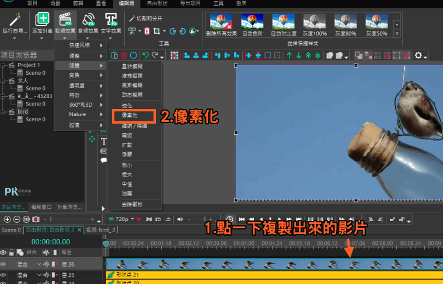443x284 pixels.
Task: Click the paste icon in editing toolbar
Action: click(114, 55)
